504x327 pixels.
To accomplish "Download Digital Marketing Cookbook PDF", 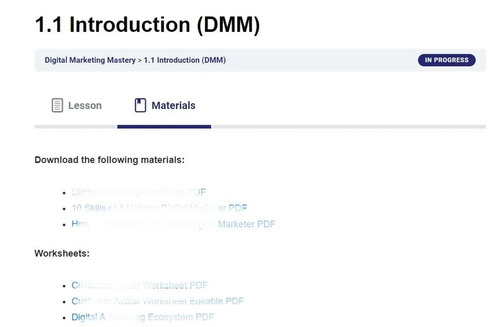I will coord(138,192).
